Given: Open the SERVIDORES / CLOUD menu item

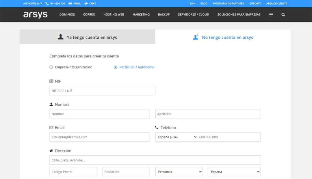Looking at the screenshot, I should [193, 14].
